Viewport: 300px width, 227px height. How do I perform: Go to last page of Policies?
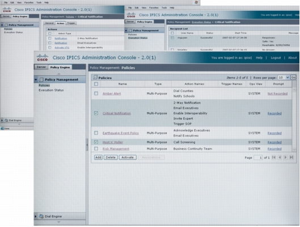click(x=291, y=157)
